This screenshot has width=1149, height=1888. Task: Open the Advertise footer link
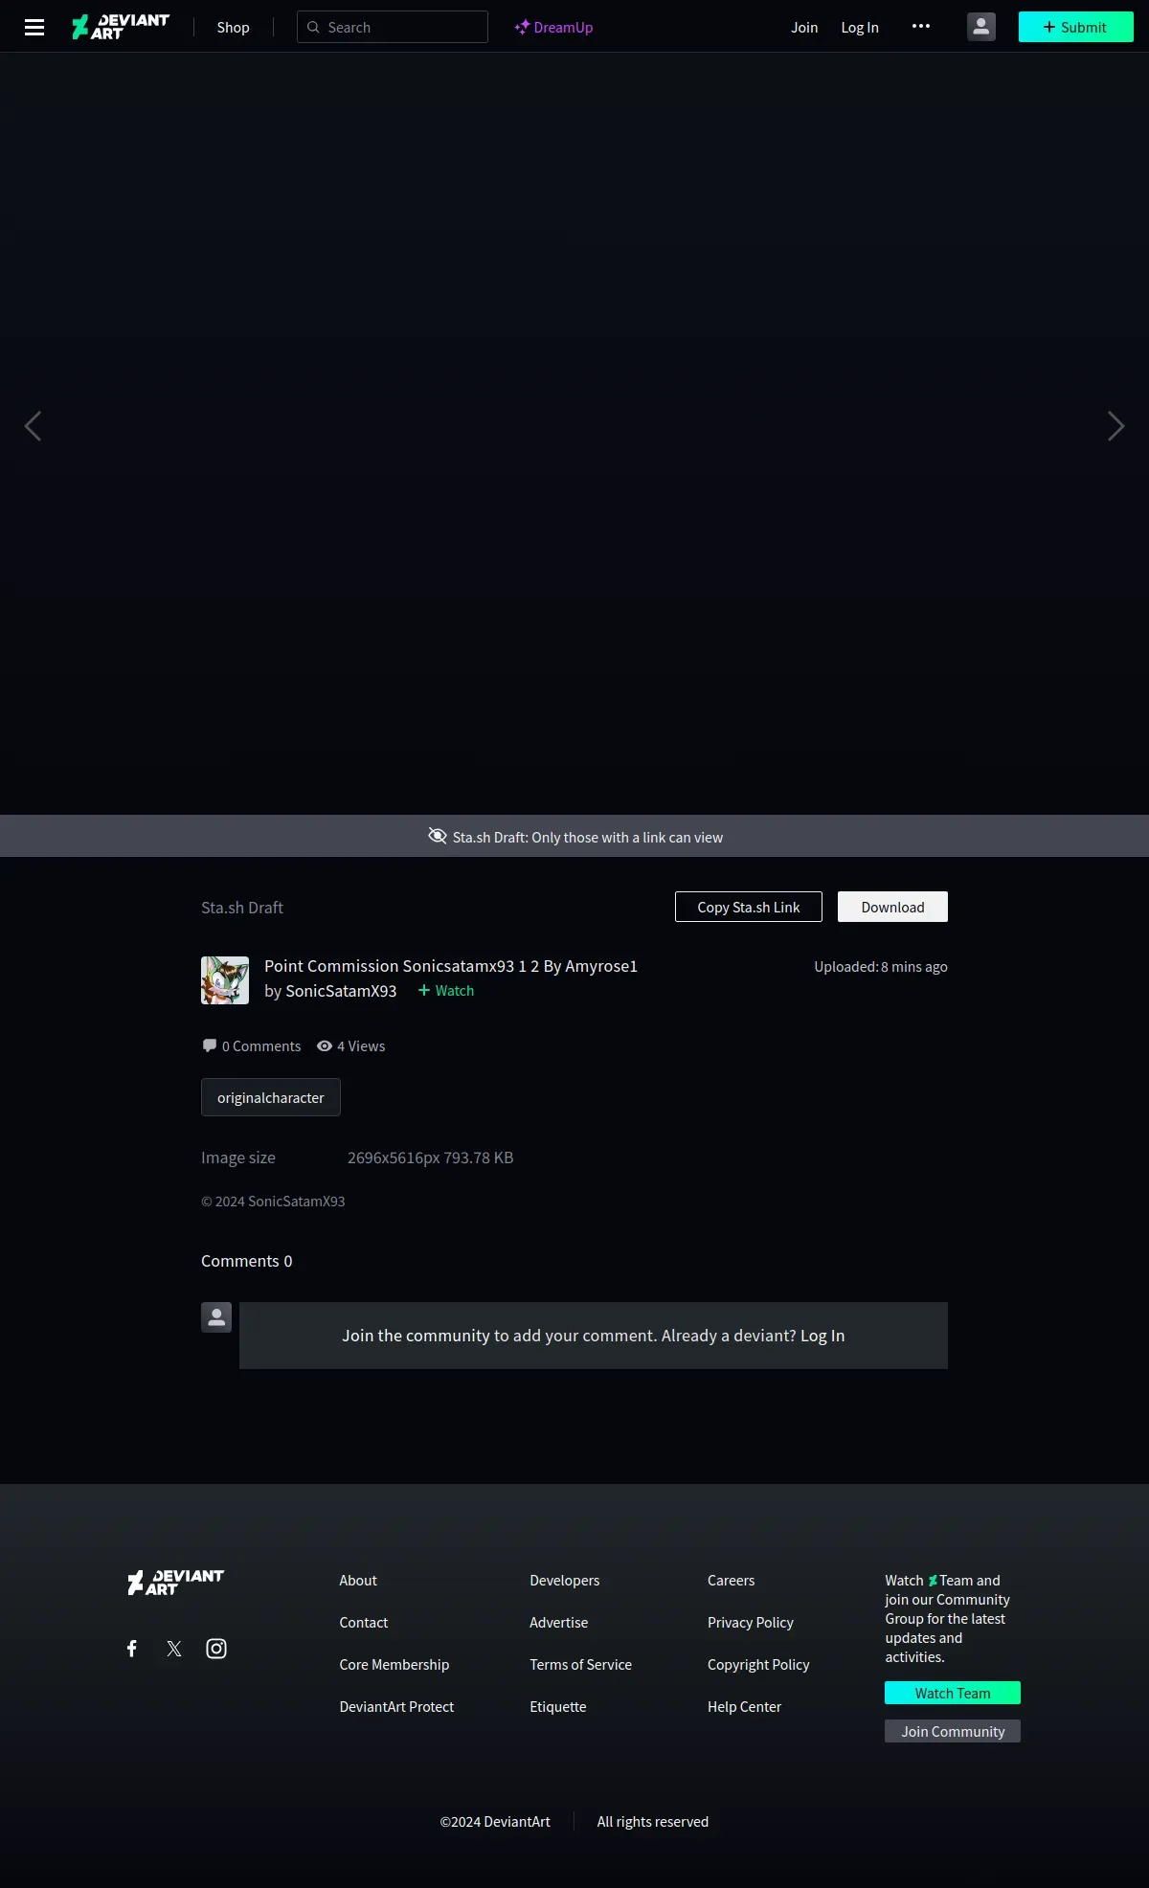point(559,1623)
